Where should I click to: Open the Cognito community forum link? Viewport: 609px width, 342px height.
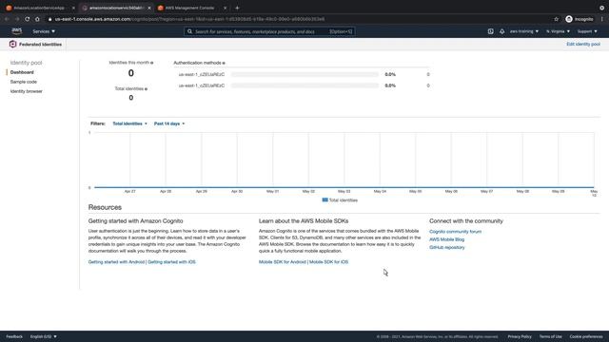click(x=455, y=232)
